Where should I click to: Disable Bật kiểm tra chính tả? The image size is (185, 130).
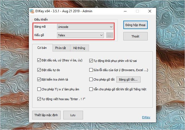pos(39,80)
